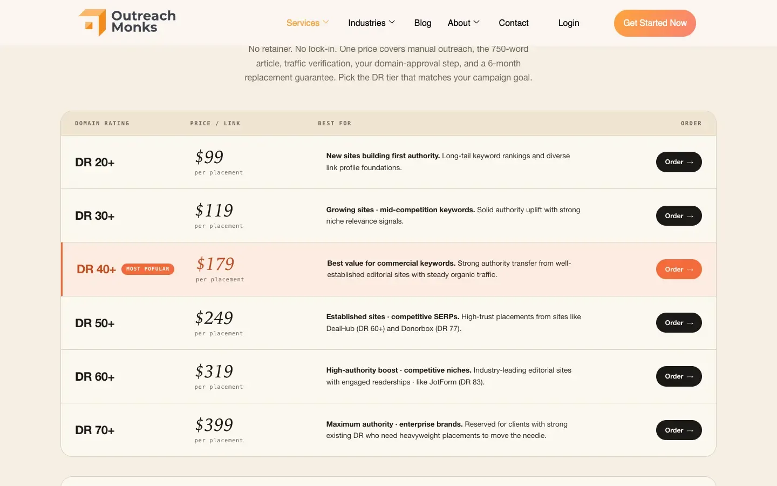Order the DR 20+ placement

[679, 162]
